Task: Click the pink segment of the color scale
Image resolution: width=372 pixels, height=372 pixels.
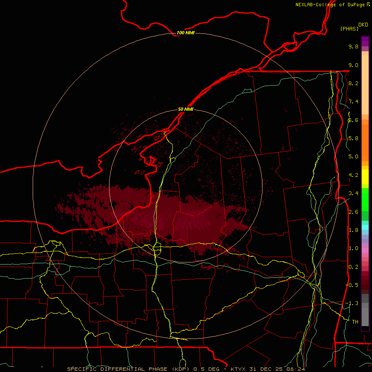Action: point(365,250)
